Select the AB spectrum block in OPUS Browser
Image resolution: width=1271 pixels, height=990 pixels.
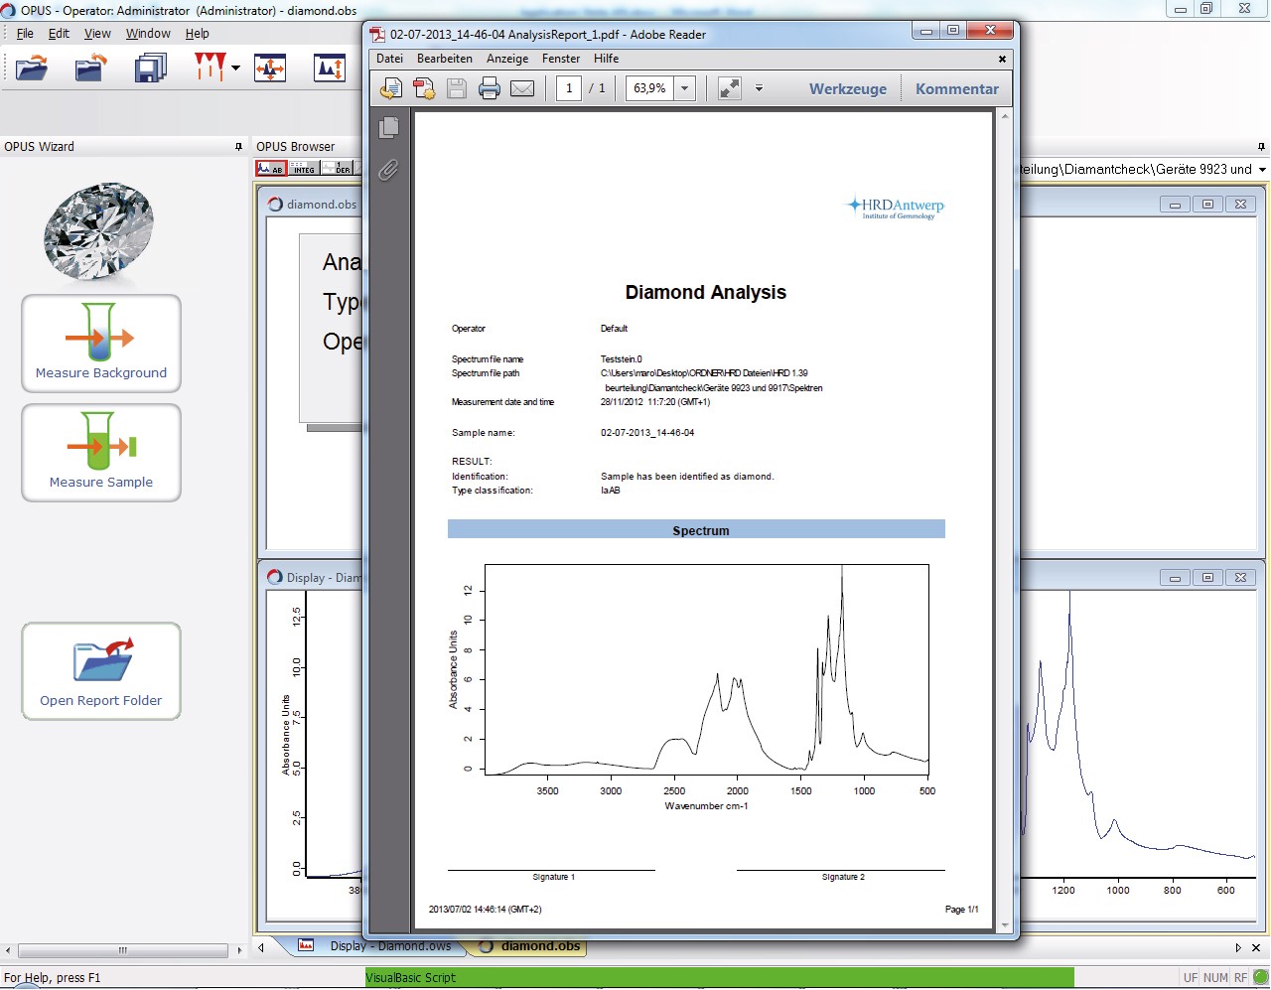coord(271,168)
